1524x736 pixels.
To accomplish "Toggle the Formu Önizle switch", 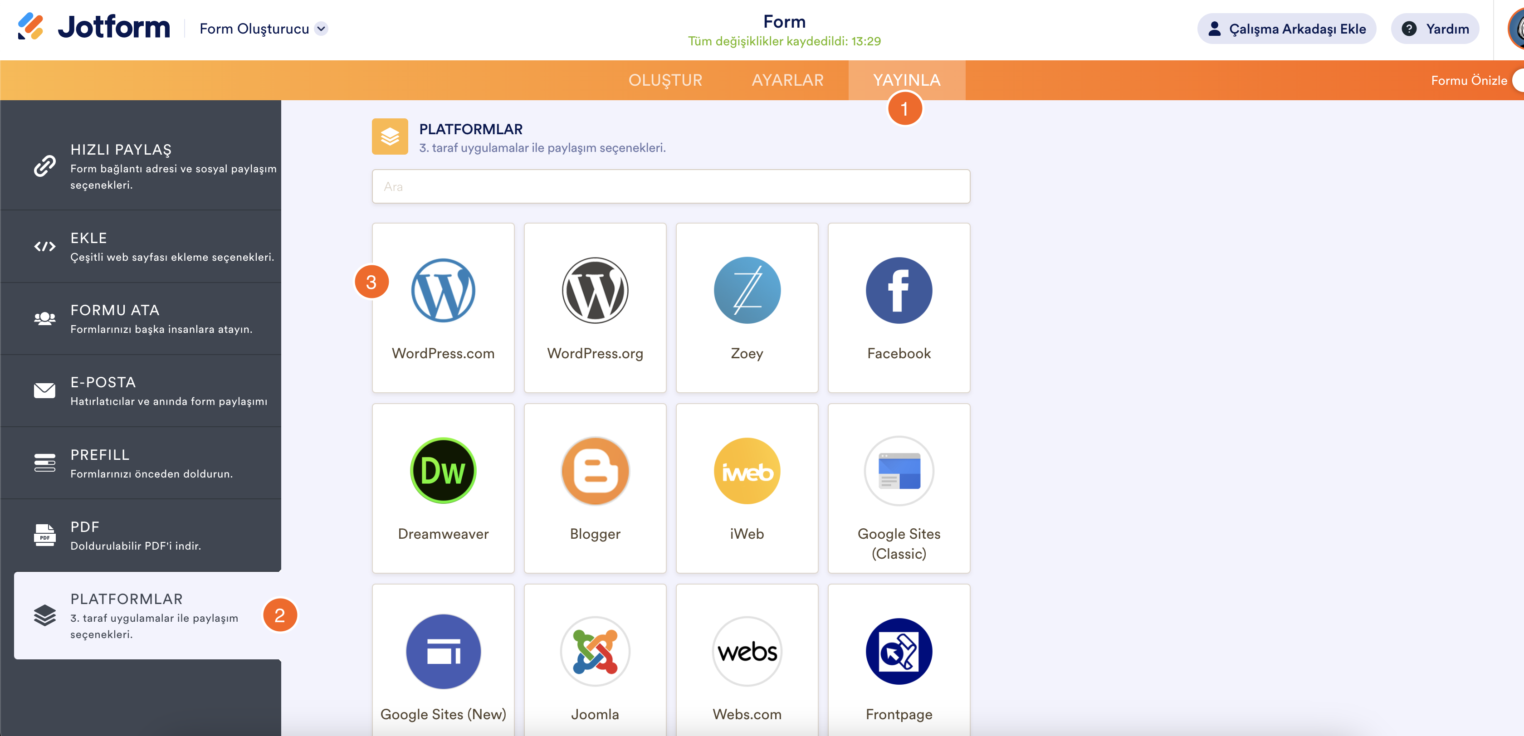I will [1518, 80].
